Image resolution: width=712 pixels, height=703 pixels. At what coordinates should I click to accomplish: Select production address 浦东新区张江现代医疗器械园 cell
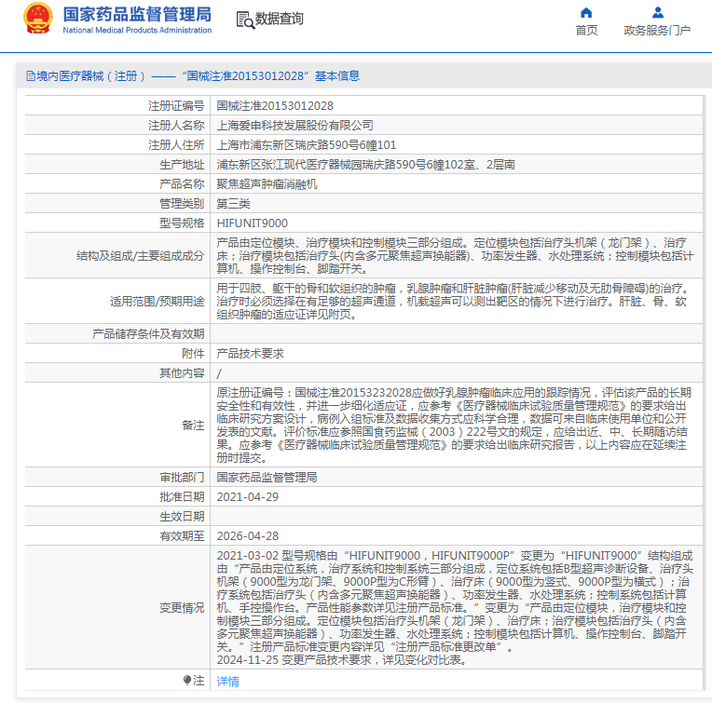(x=365, y=164)
